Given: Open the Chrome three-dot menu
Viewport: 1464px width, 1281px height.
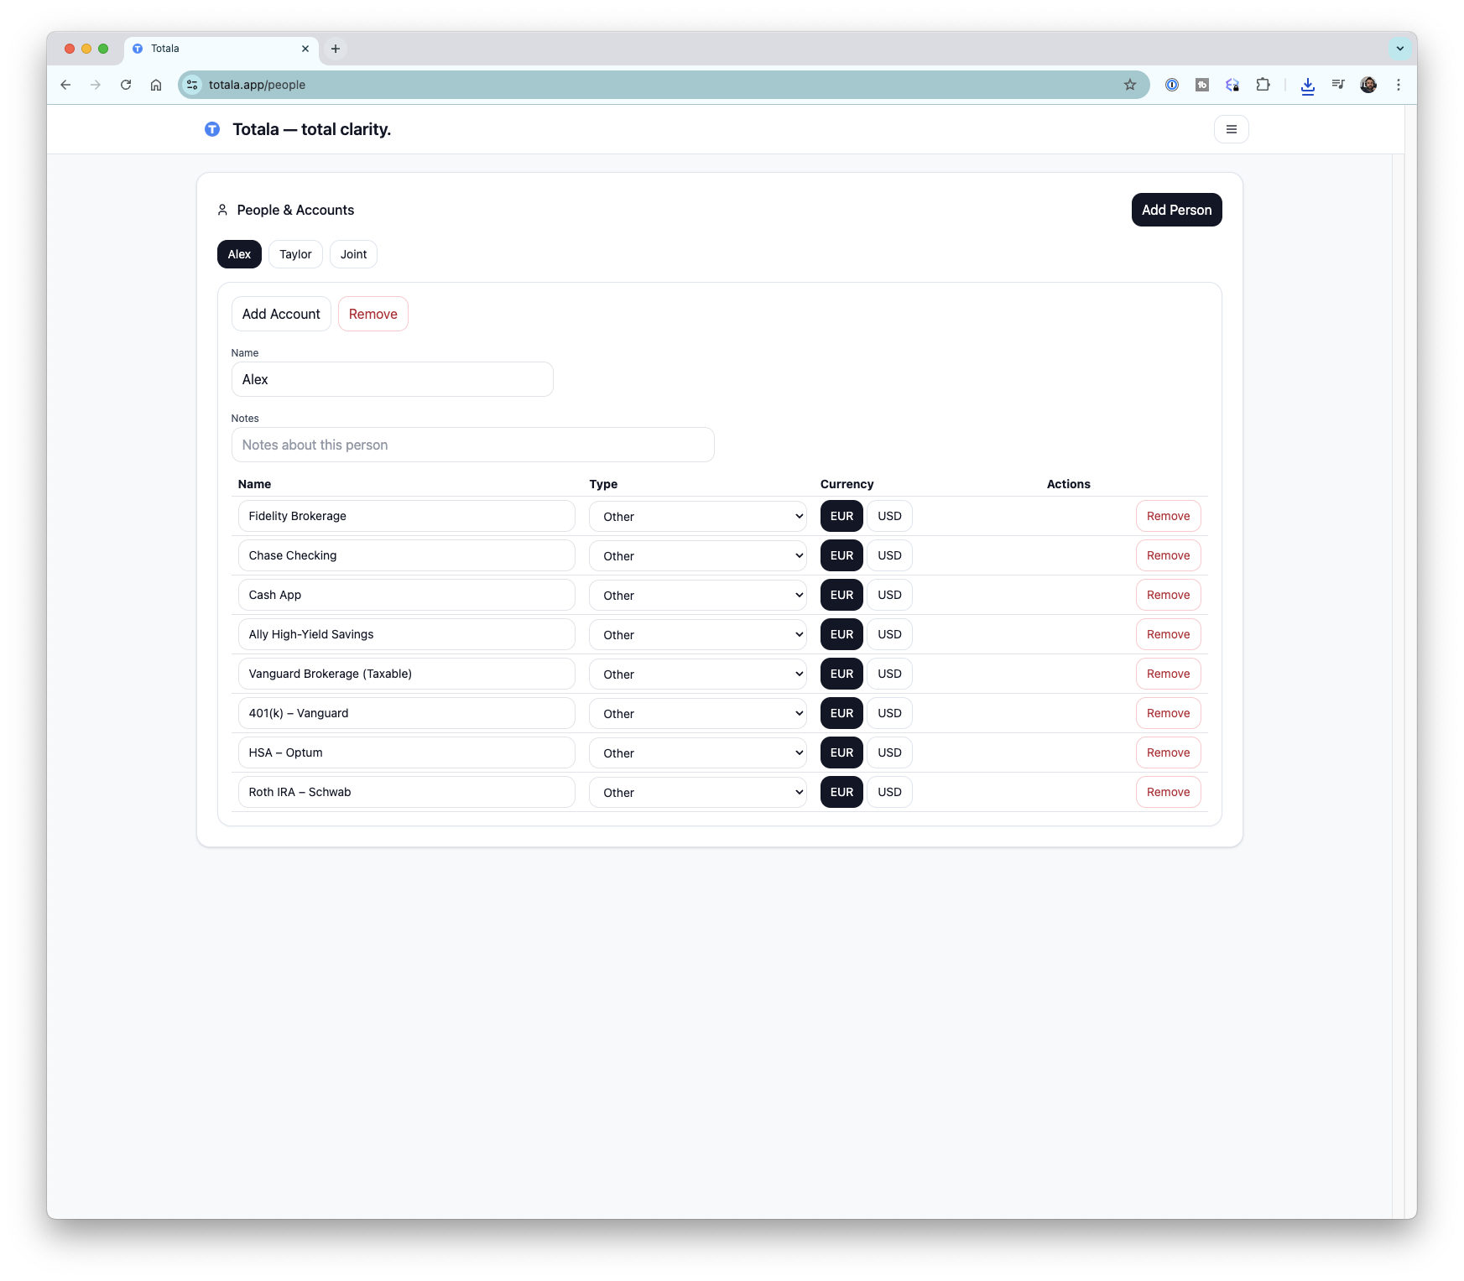Looking at the screenshot, I should (1399, 85).
